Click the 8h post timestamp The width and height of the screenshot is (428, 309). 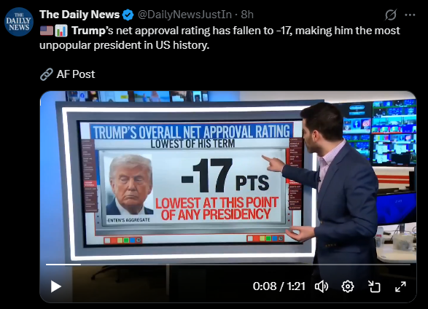pyautogui.click(x=247, y=15)
